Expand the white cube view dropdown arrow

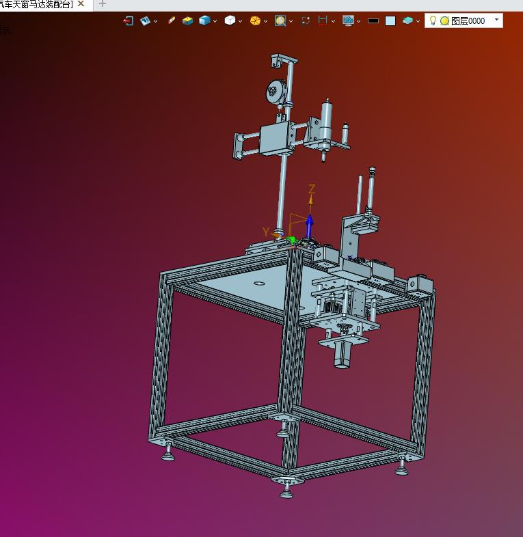(241, 21)
